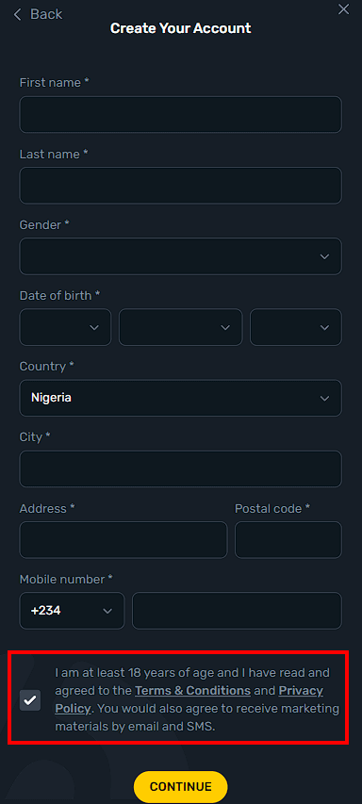Click into the Postal code field
Image resolution: width=362 pixels, height=804 pixels.
tap(288, 540)
